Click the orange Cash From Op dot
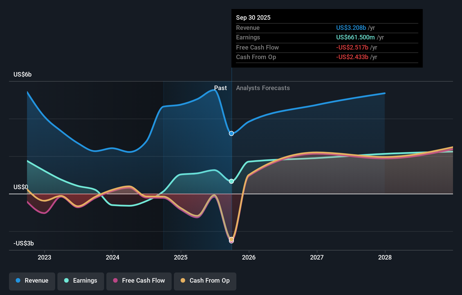The height and width of the screenshot is (295, 462). pyautogui.click(x=183, y=281)
